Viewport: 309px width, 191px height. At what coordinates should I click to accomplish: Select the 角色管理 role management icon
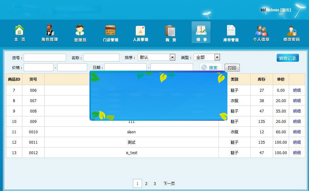[x=49, y=32]
